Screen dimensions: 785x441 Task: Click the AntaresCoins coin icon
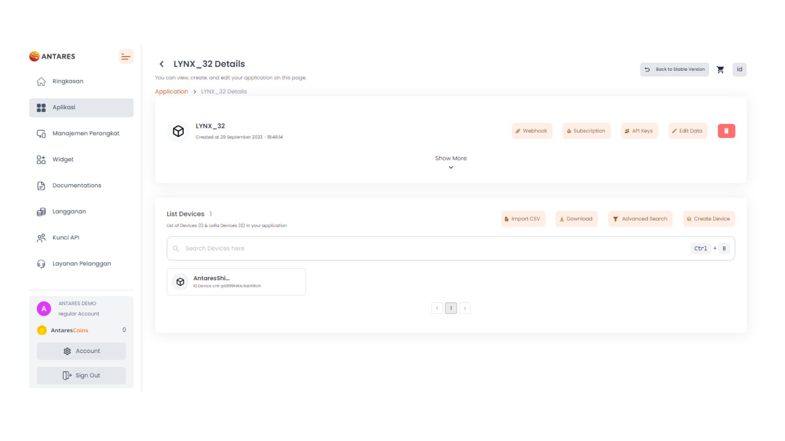pos(42,330)
